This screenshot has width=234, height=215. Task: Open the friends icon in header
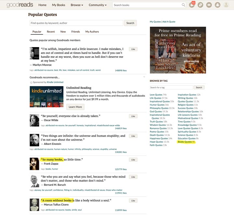point(217,5)
